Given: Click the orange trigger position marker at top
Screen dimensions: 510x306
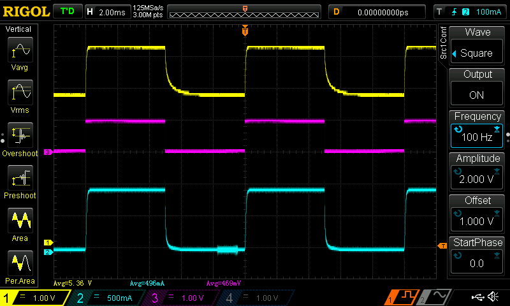Looking at the screenshot, I should click(245, 31).
